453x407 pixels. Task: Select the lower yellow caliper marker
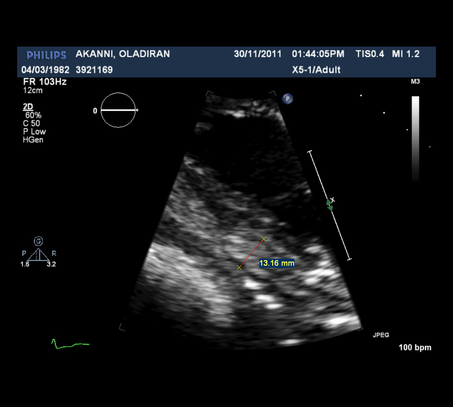click(239, 268)
